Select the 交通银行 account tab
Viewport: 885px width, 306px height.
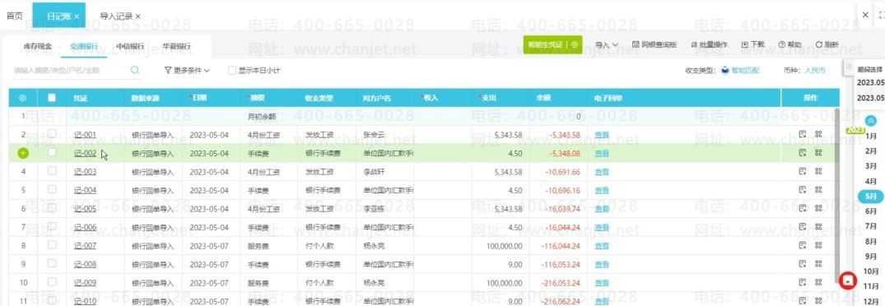pos(83,46)
